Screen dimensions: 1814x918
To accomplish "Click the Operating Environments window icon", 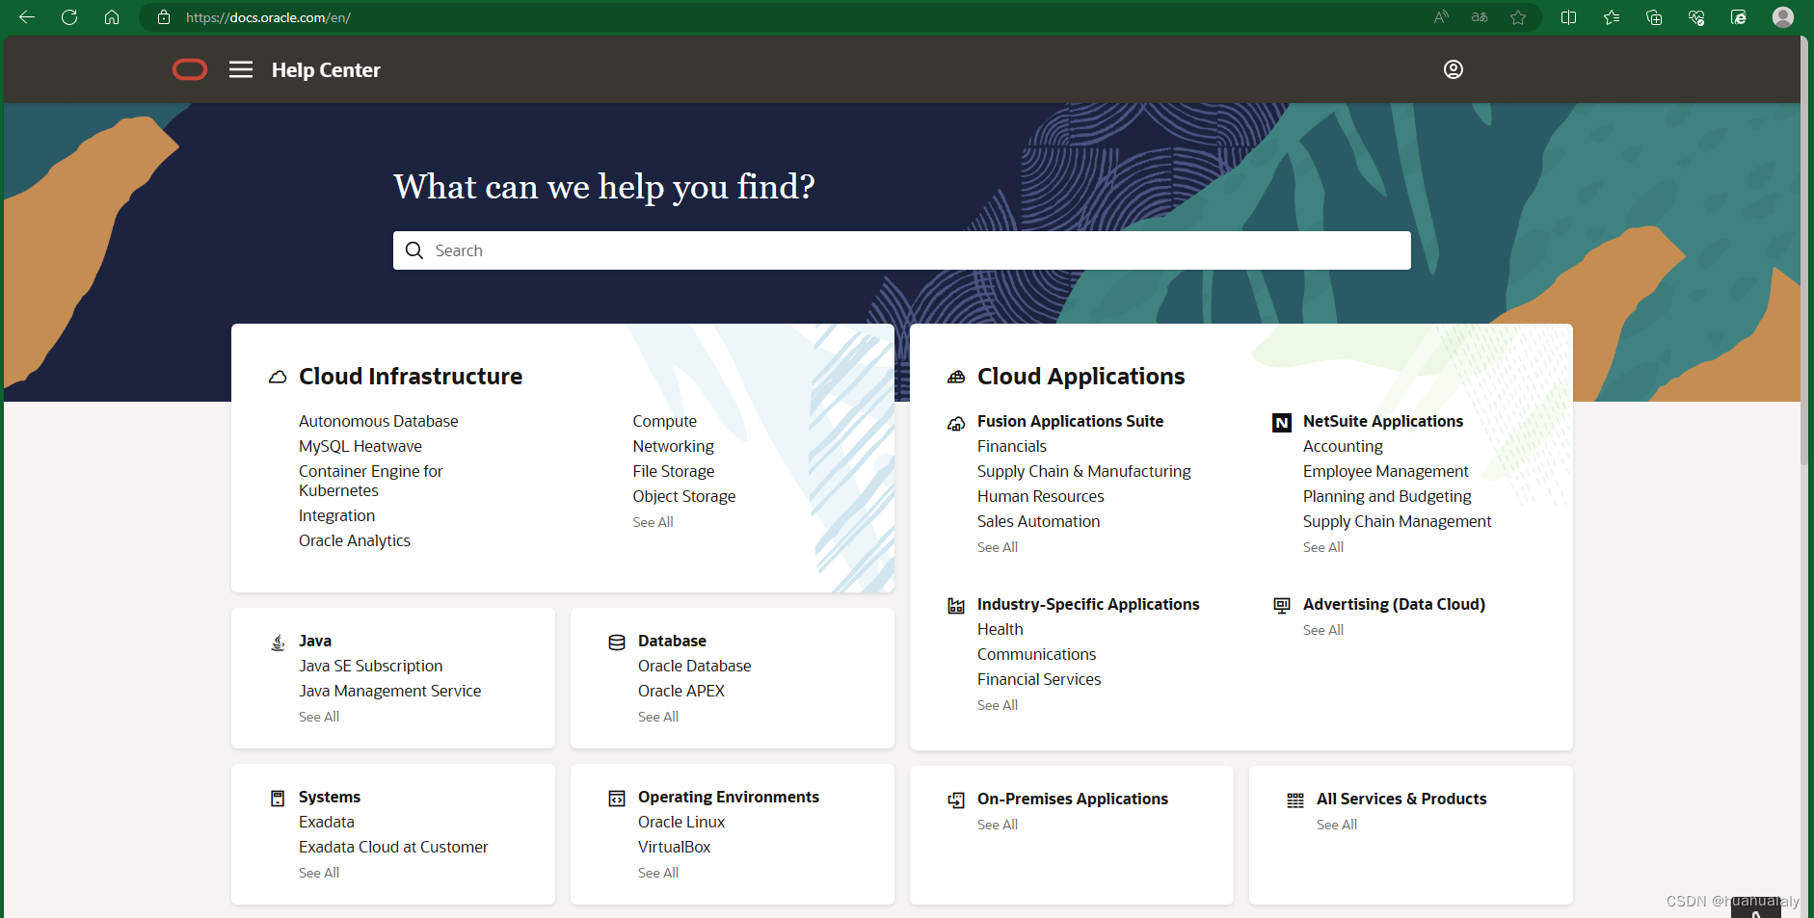I will coord(617,799).
